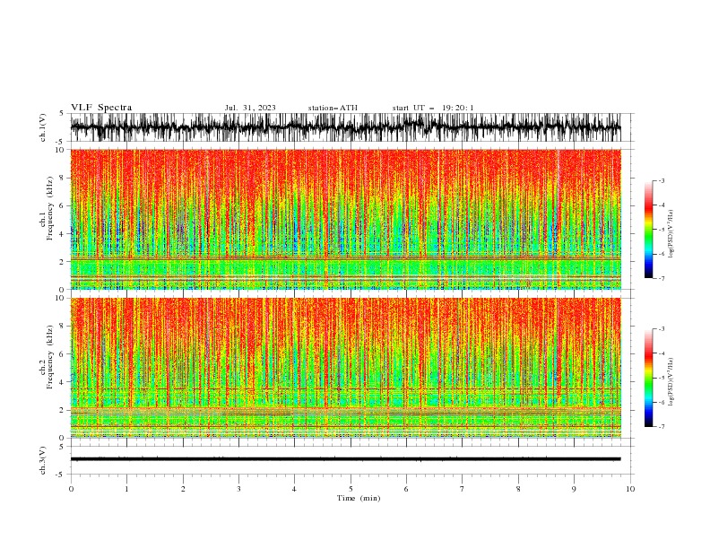Select the date text "Jul. 31, 2023"
The height and width of the screenshot is (549, 710).
(x=250, y=108)
